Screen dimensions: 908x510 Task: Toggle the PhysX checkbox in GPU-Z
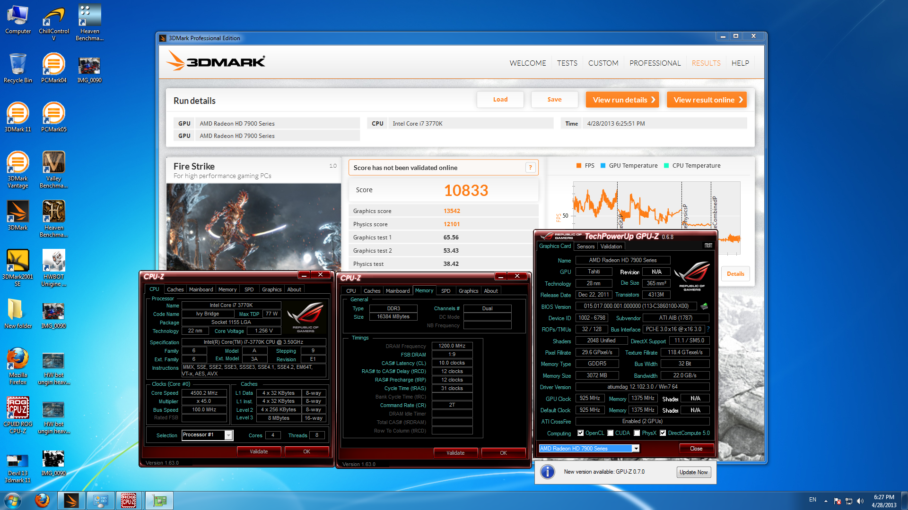click(x=637, y=433)
